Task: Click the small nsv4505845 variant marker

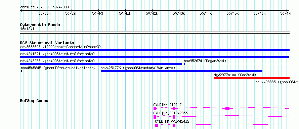Action: coord(22,71)
